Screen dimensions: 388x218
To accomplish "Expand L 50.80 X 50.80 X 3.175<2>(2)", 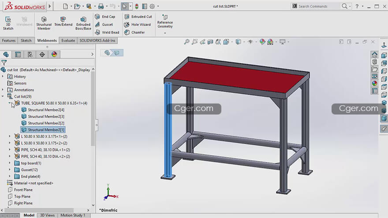I will tap(10, 143).
